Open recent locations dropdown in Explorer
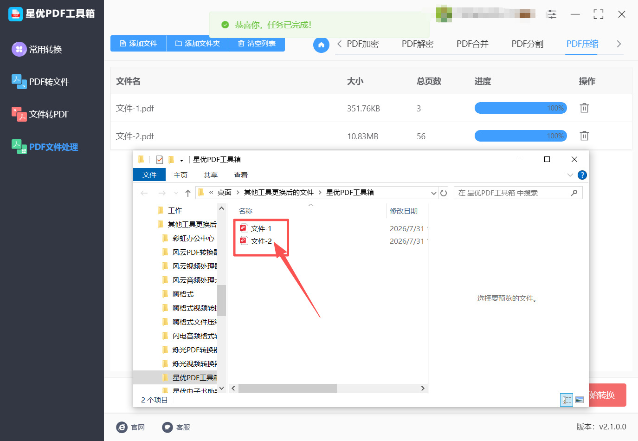 pyautogui.click(x=176, y=193)
